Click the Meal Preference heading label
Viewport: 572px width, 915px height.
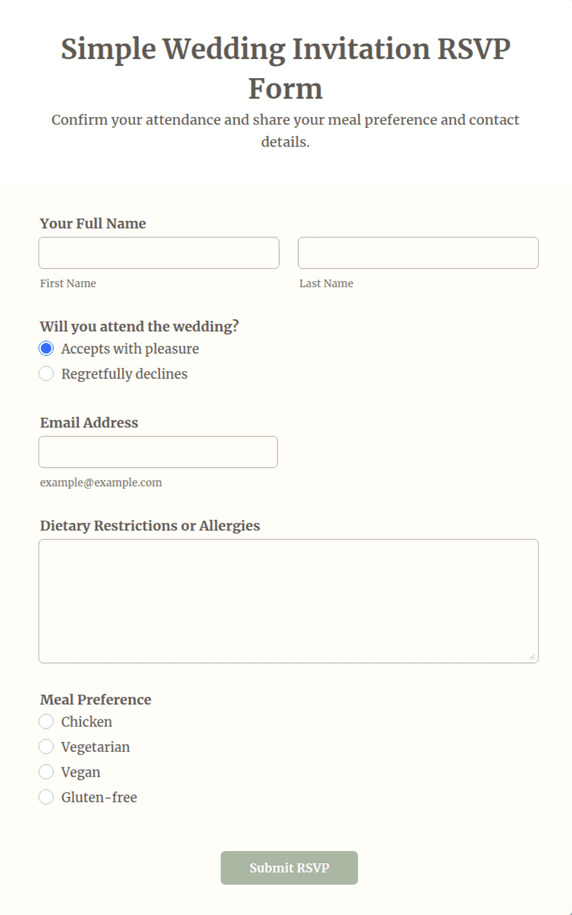click(x=95, y=700)
